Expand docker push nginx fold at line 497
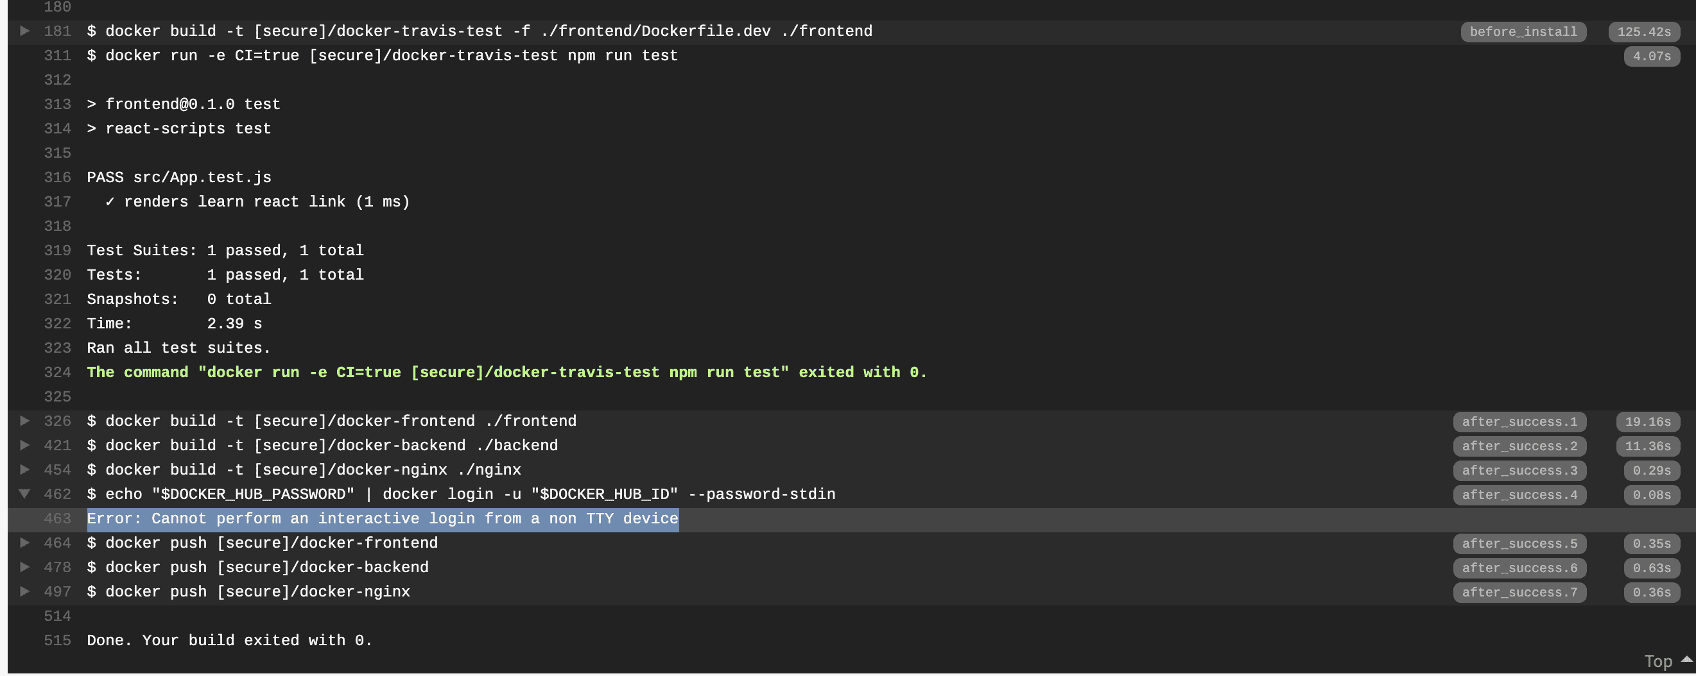This screenshot has height=676, width=1696. 24,591
